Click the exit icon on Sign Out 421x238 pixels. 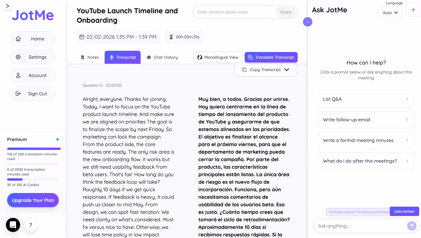pos(18,94)
